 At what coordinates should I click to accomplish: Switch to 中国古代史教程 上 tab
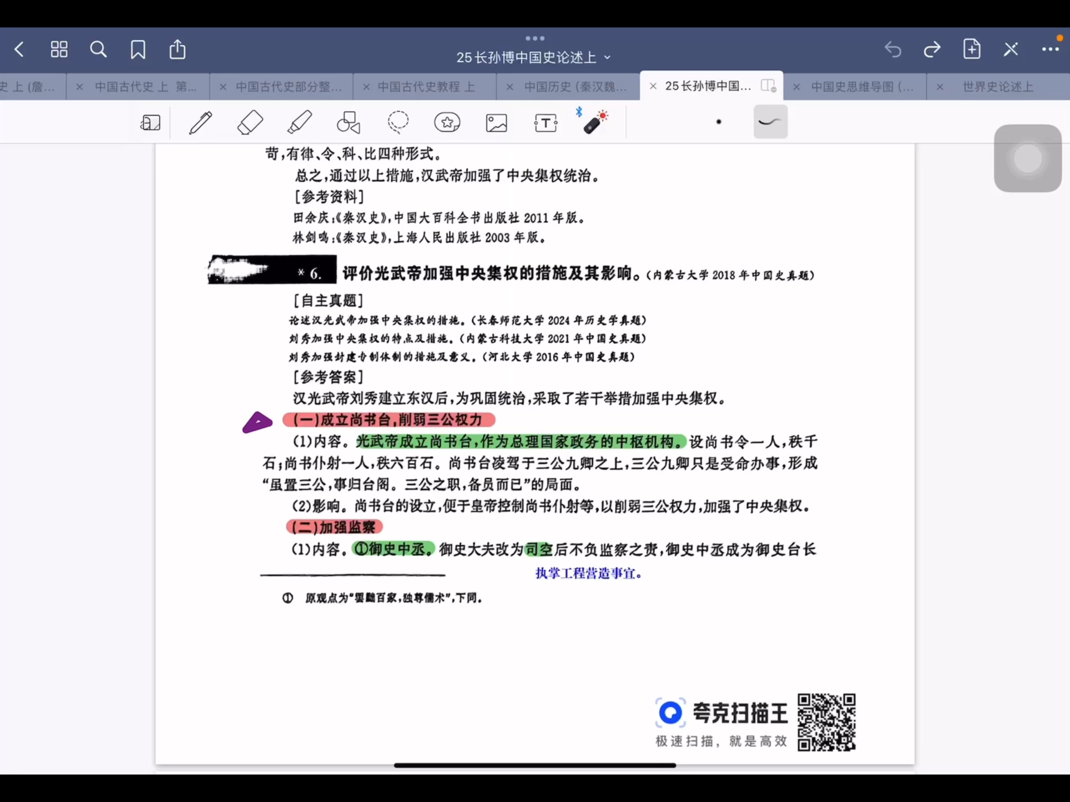(x=426, y=87)
